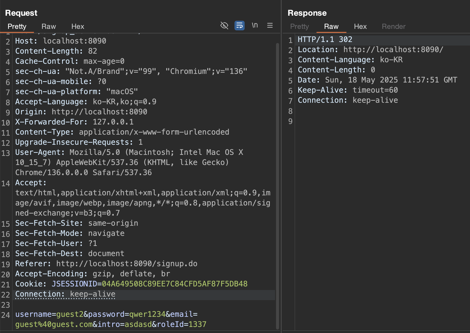
Task: Toggle show newline characters \n icon
Action: 255,25
